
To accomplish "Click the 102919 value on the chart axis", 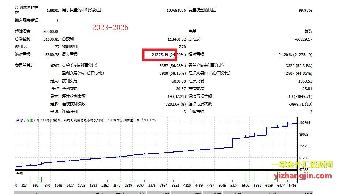I will pos(305,122).
